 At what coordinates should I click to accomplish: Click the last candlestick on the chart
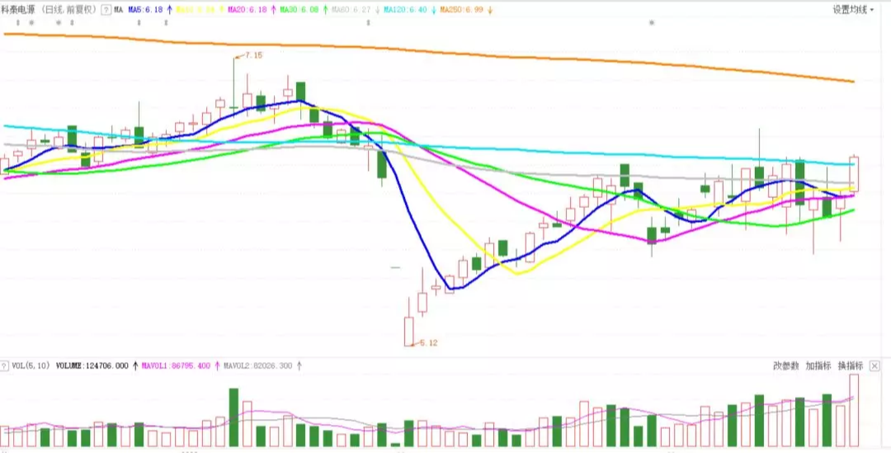click(x=854, y=174)
